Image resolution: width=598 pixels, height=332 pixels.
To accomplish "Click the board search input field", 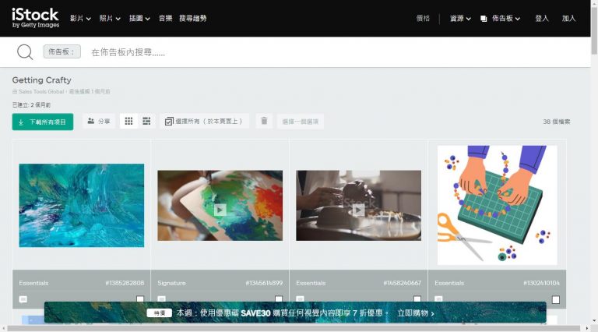I will 336,52.
